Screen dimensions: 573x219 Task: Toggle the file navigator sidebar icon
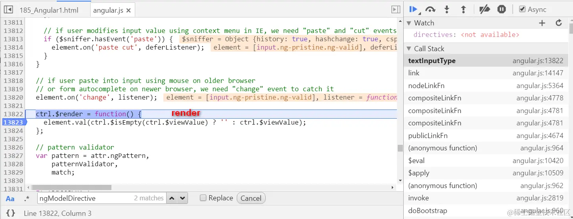tap(8, 10)
